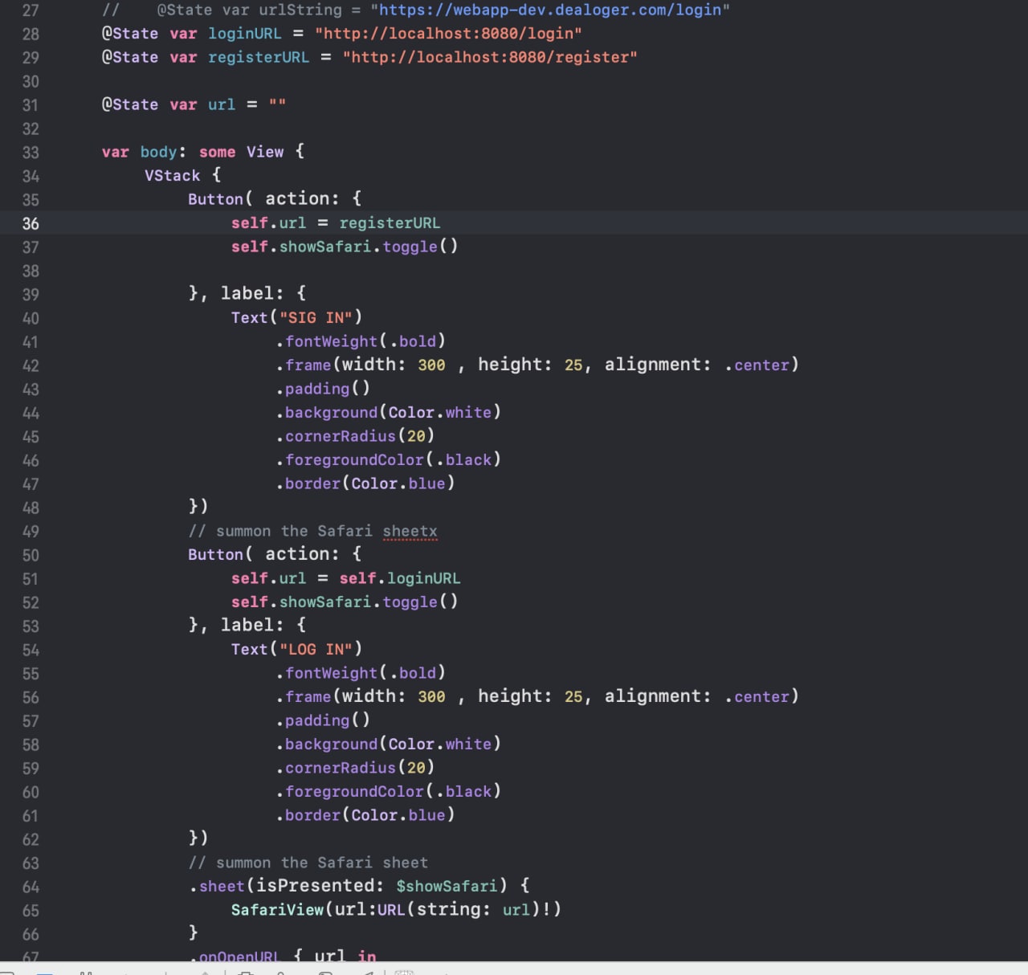Screen dimensions: 1028x975
Task: Click Button on line 50
Action: coord(215,554)
